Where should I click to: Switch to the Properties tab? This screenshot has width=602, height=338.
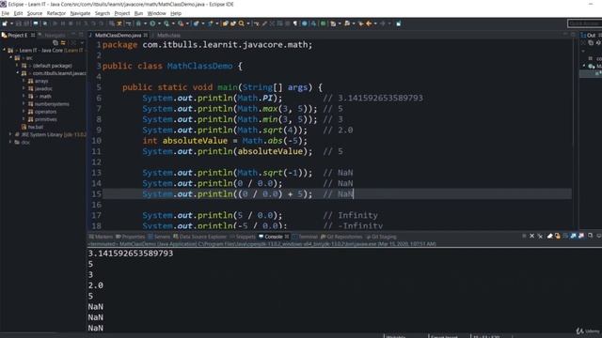click(x=130, y=237)
